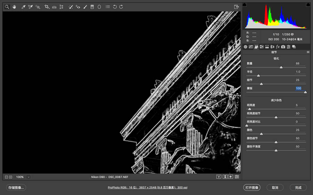This screenshot has width=313, height=195.
Task: Select the Adjustment Brush tool
Action: (85, 7)
